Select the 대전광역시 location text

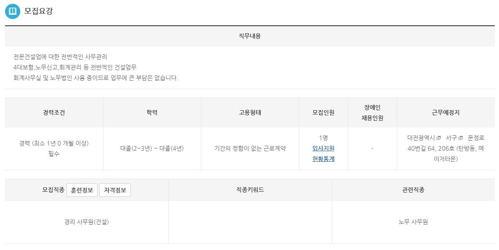click(421, 138)
